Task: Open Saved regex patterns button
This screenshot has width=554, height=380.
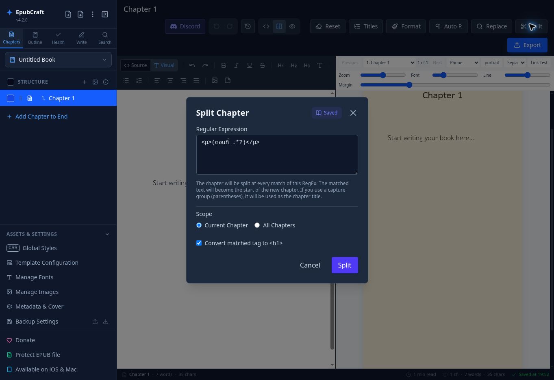Action: point(327,113)
